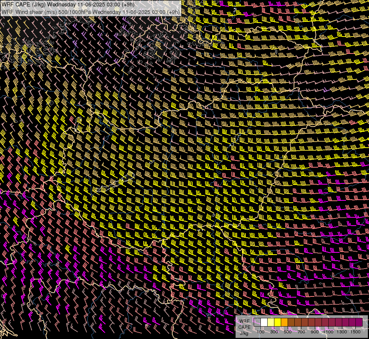Image resolution: width=369 pixels, height=339 pixels.
Task: Click the legend label 500
Action: [x=288, y=332]
